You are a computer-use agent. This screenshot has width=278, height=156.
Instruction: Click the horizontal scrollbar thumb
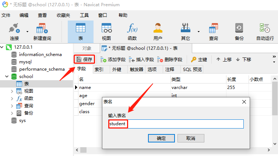(x=83, y=150)
